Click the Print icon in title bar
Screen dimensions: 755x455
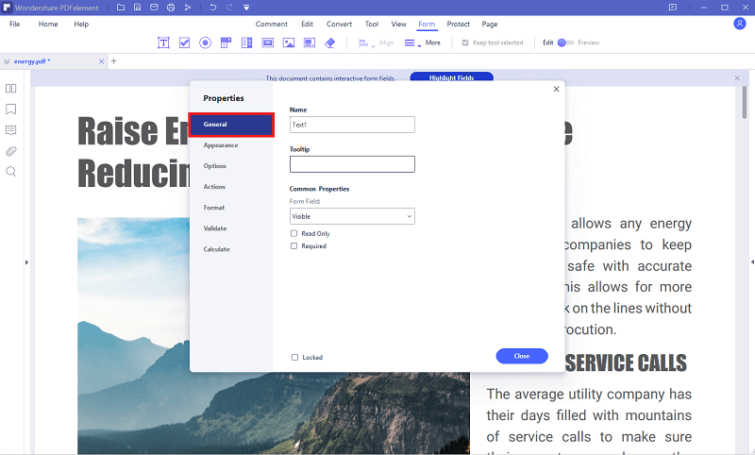pyautogui.click(x=171, y=8)
